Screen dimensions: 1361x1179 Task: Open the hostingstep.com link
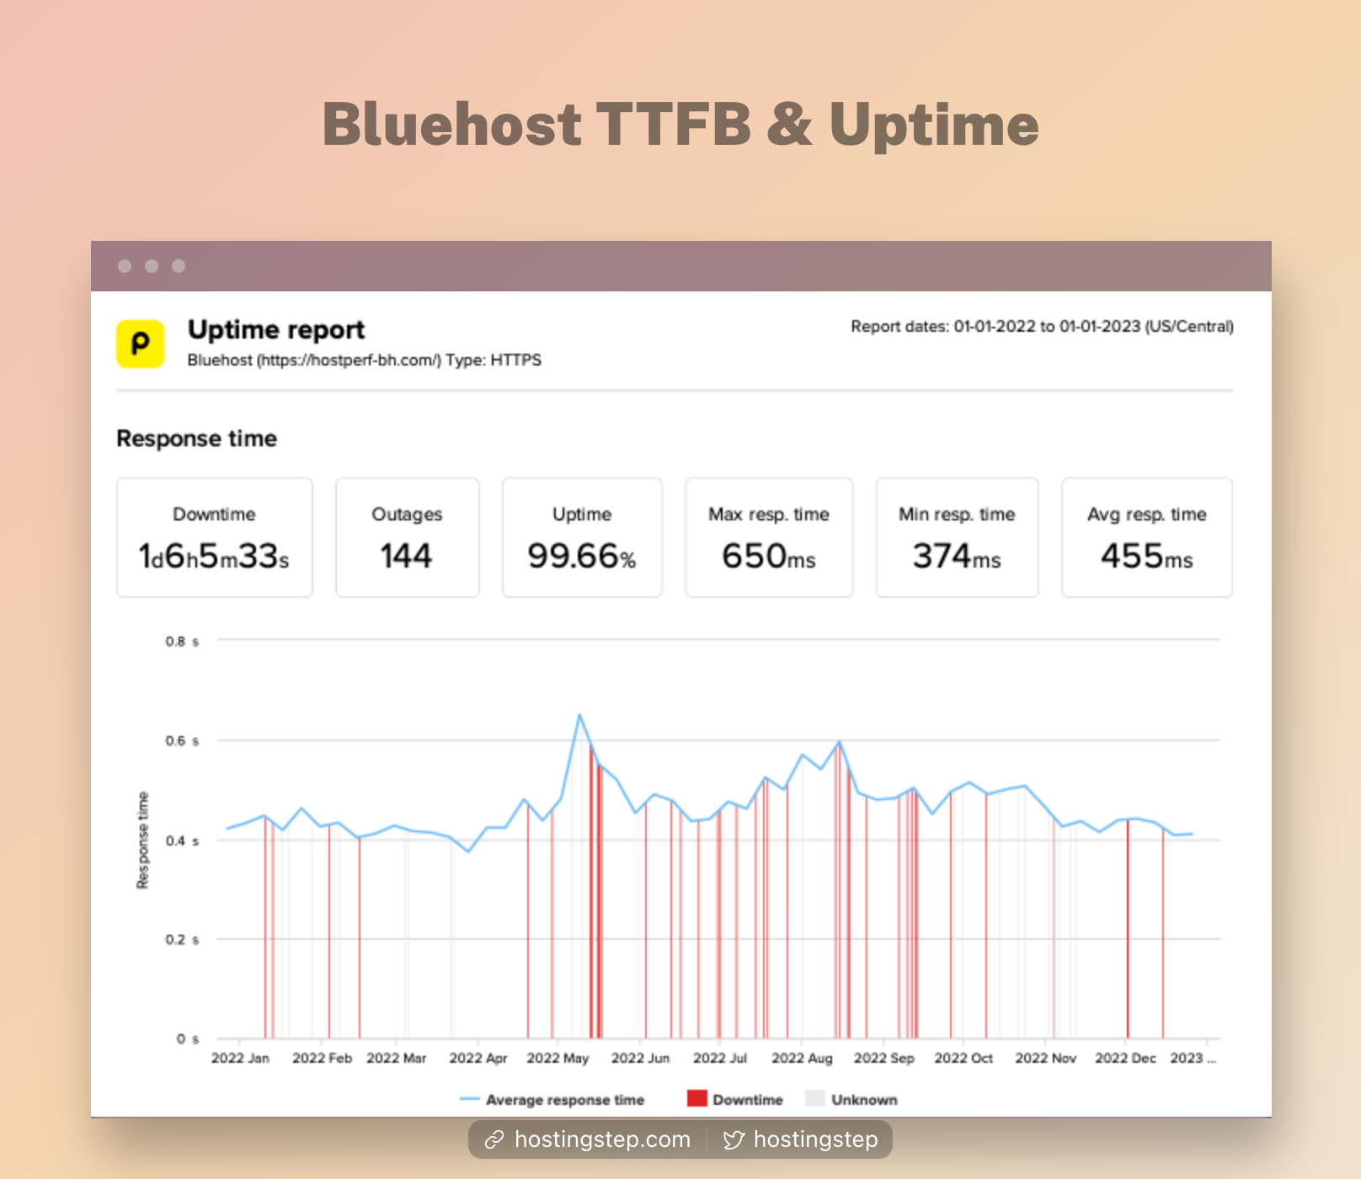click(x=602, y=1139)
